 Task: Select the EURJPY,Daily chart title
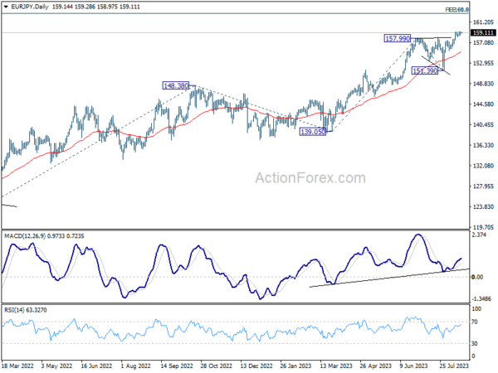(x=30, y=7)
